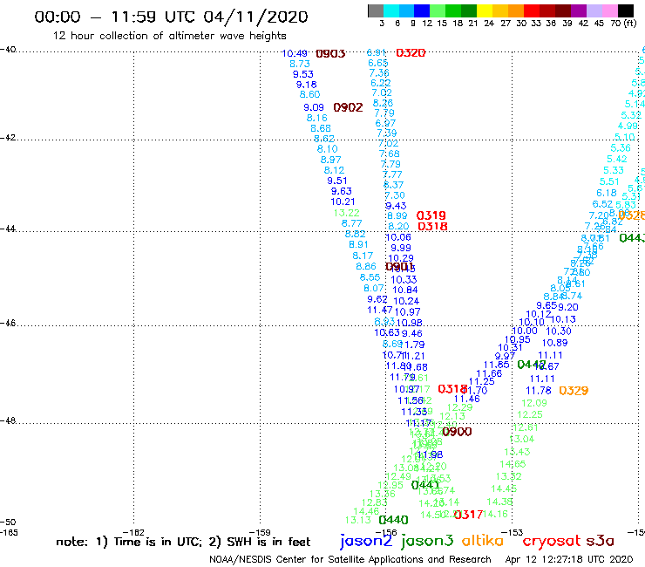
Task: Click the green '0440' pass time label
Action: pyautogui.click(x=394, y=520)
